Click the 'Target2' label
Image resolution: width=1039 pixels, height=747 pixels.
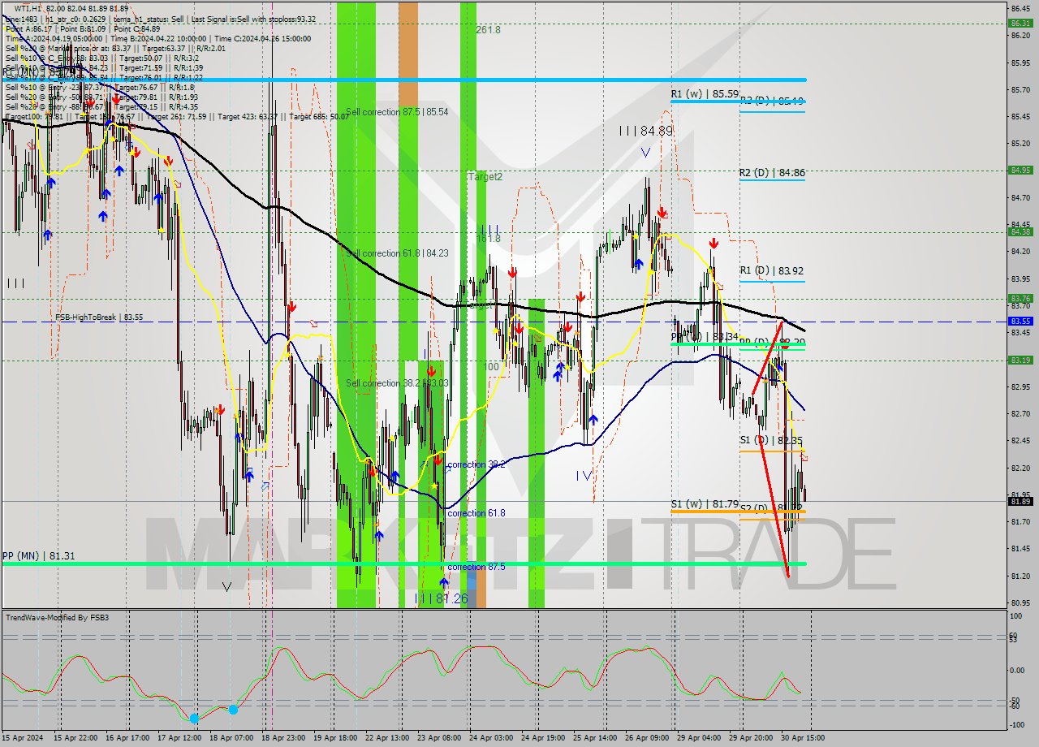pos(485,176)
